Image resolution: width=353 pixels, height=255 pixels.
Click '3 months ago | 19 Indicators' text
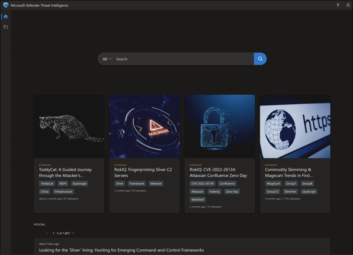click(206, 207)
